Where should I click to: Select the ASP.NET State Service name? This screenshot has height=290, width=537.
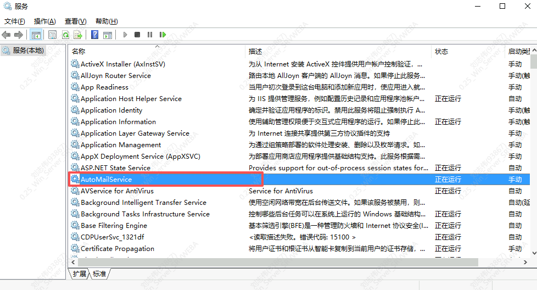(115, 168)
